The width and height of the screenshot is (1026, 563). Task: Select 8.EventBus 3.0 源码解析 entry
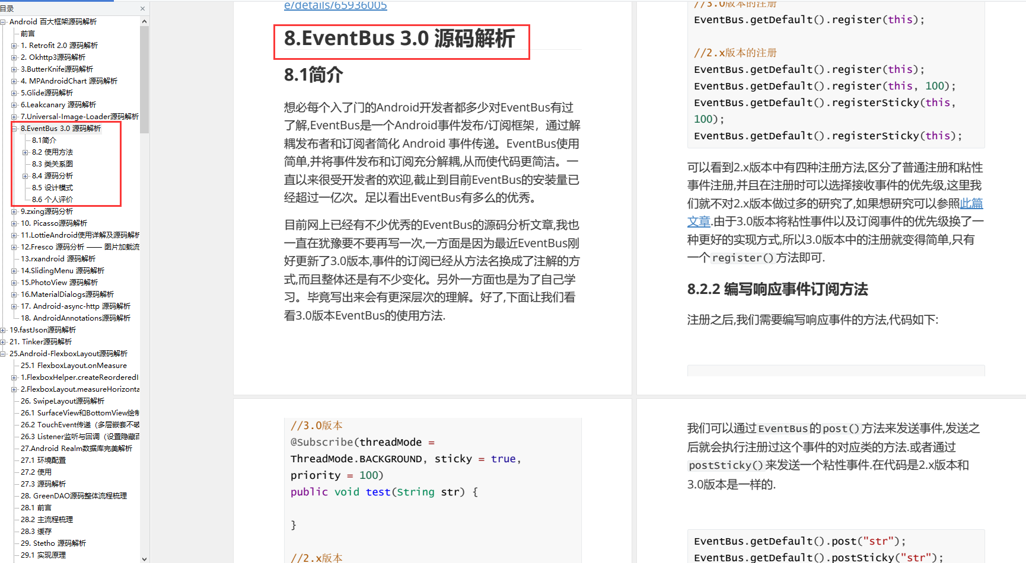click(60, 129)
